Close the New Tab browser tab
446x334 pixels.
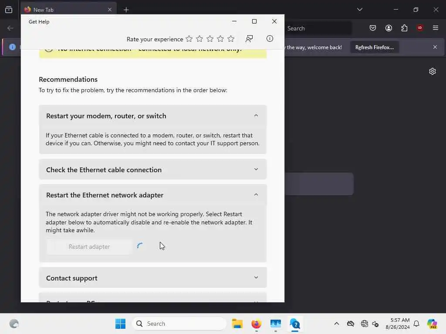[110, 10]
